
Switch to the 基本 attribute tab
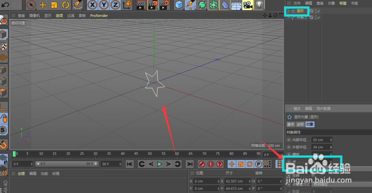point(291,124)
